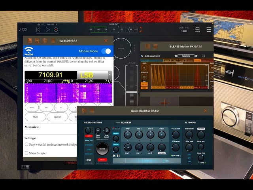Click the 7109.91 frequency field
The width and height of the screenshot is (253, 190).
51,75
